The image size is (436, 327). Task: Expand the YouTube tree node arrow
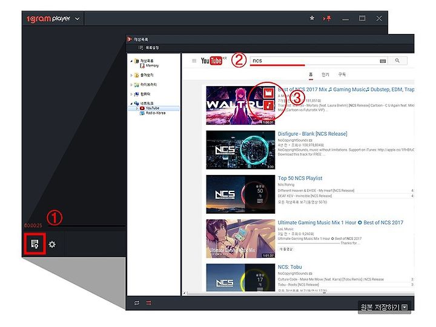pyautogui.click(x=137, y=108)
